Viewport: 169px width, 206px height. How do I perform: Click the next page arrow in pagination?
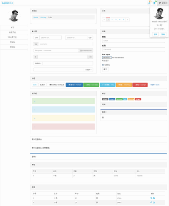pos(128,19)
